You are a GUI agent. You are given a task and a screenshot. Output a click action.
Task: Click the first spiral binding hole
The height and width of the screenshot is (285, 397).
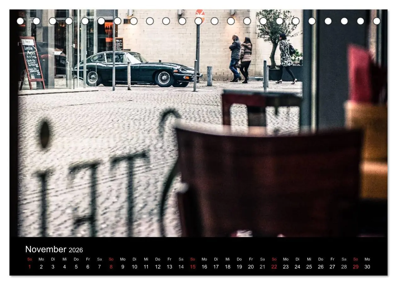pos(20,21)
